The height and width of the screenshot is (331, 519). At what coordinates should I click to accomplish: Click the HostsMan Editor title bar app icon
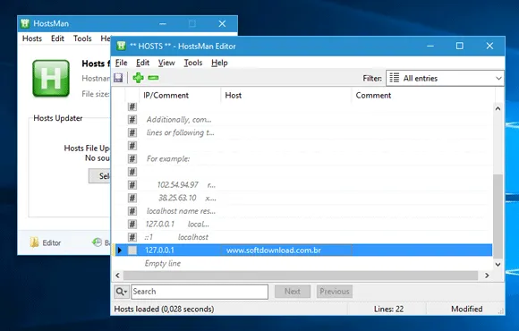pyautogui.click(x=121, y=46)
